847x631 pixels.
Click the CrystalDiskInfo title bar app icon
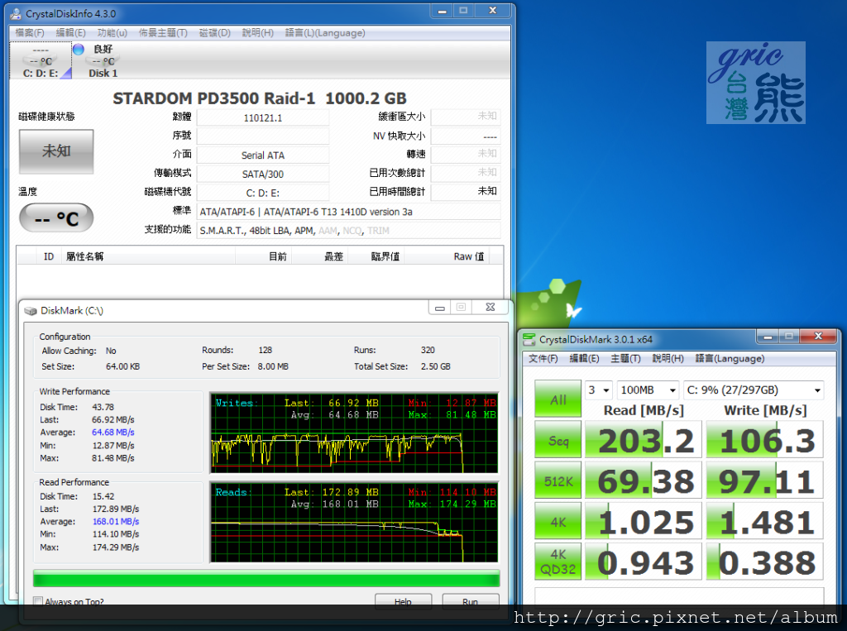17,13
